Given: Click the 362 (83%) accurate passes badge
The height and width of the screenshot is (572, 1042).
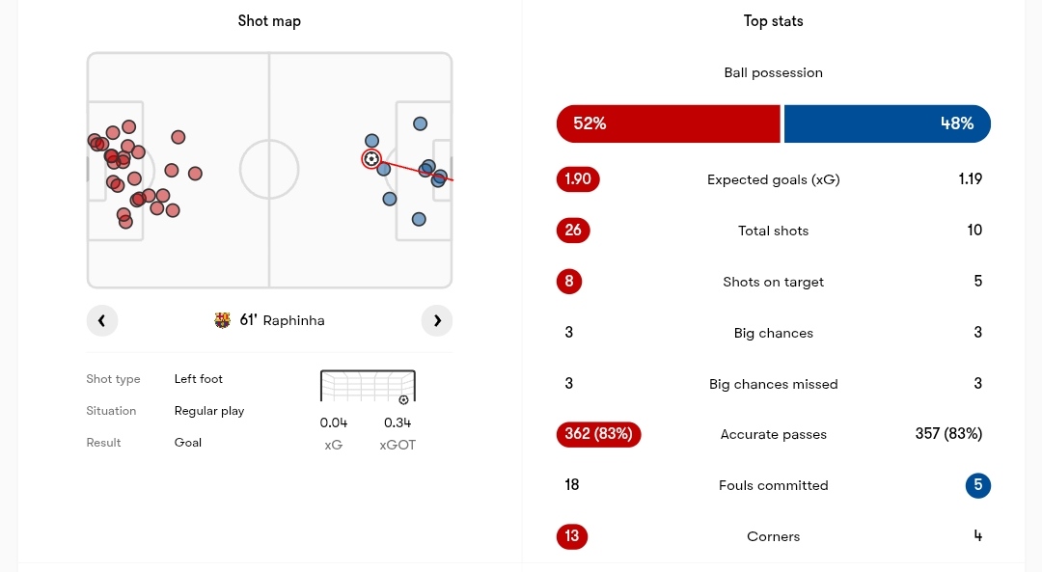Looking at the screenshot, I should coord(598,434).
